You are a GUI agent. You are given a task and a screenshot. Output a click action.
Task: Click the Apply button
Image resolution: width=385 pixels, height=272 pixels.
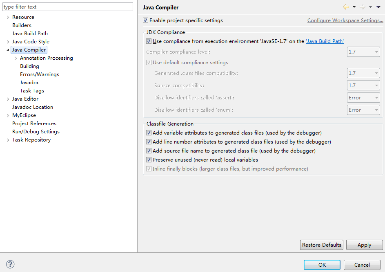pyautogui.click(x=364, y=245)
